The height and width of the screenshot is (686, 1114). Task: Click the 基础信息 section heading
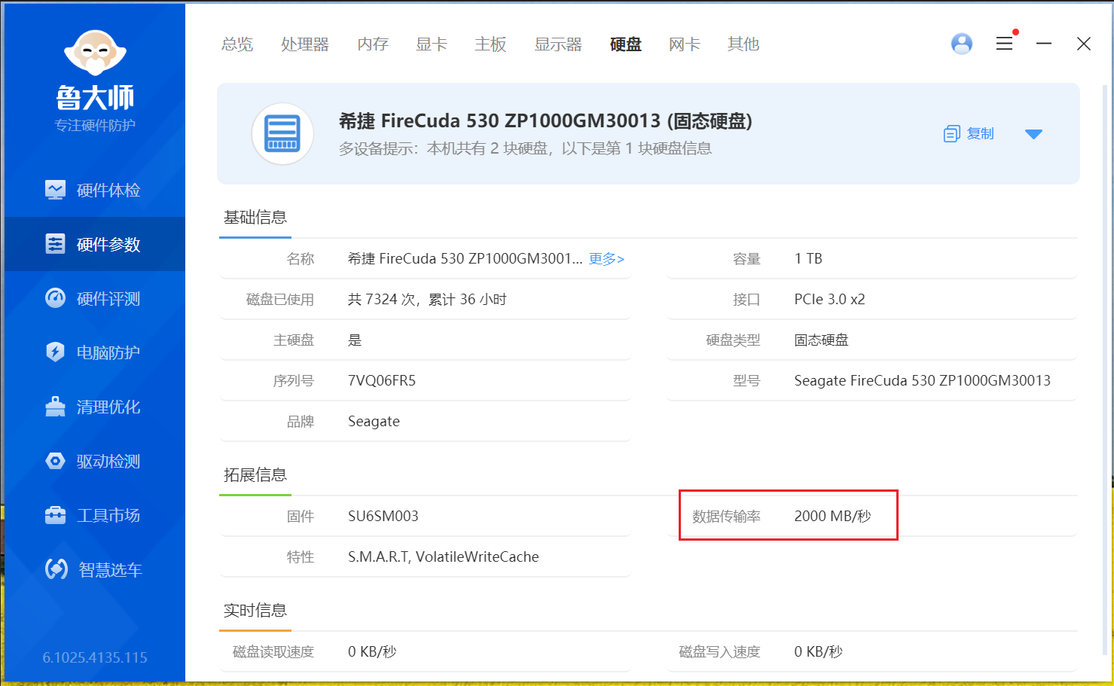coord(255,218)
